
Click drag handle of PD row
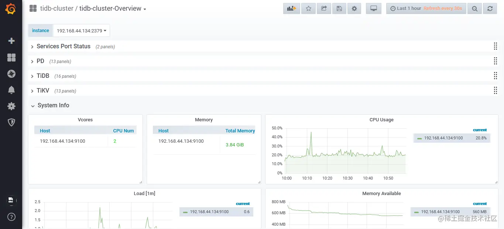pyautogui.click(x=495, y=61)
